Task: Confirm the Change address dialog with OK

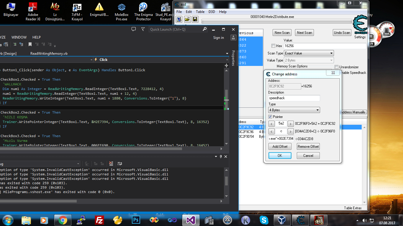Action: click(x=280, y=156)
